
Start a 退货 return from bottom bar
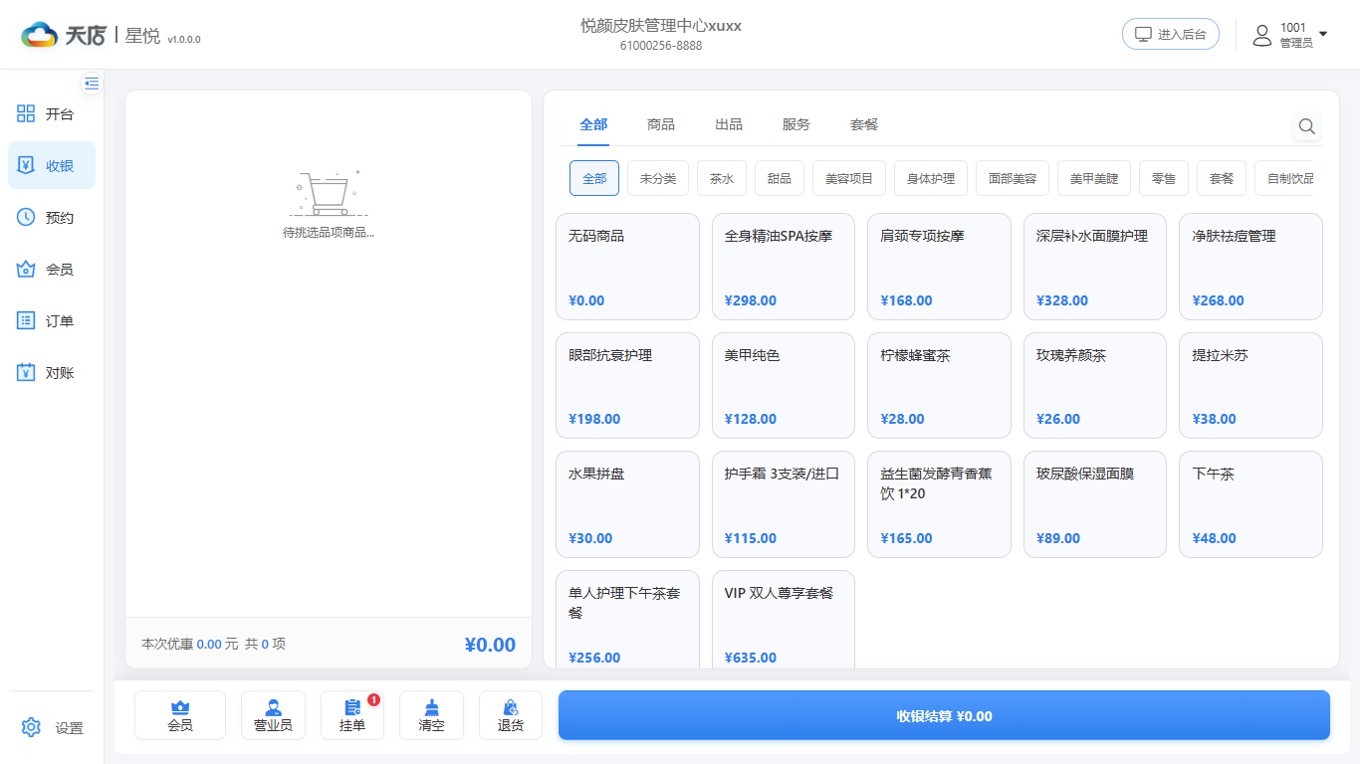click(511, 715)
